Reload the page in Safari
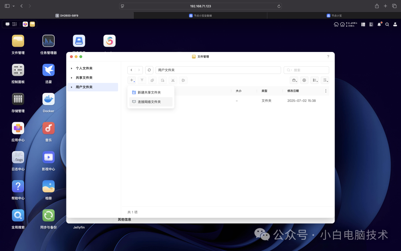Image resolution: width=401 pixels, height=251 pixels. point(279,6)
